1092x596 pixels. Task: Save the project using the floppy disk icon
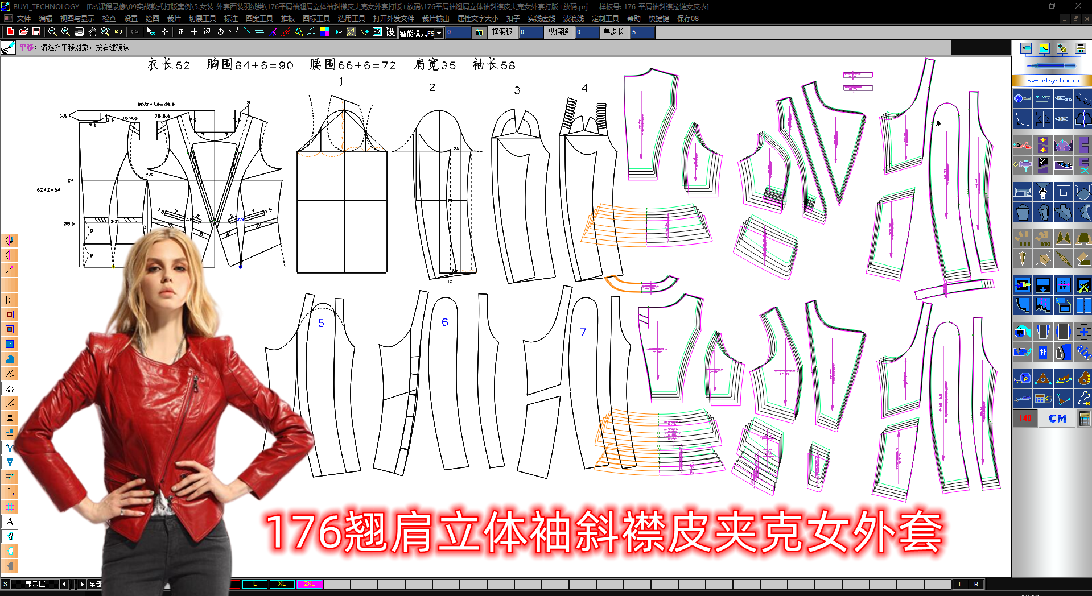(x=36, y=32)
